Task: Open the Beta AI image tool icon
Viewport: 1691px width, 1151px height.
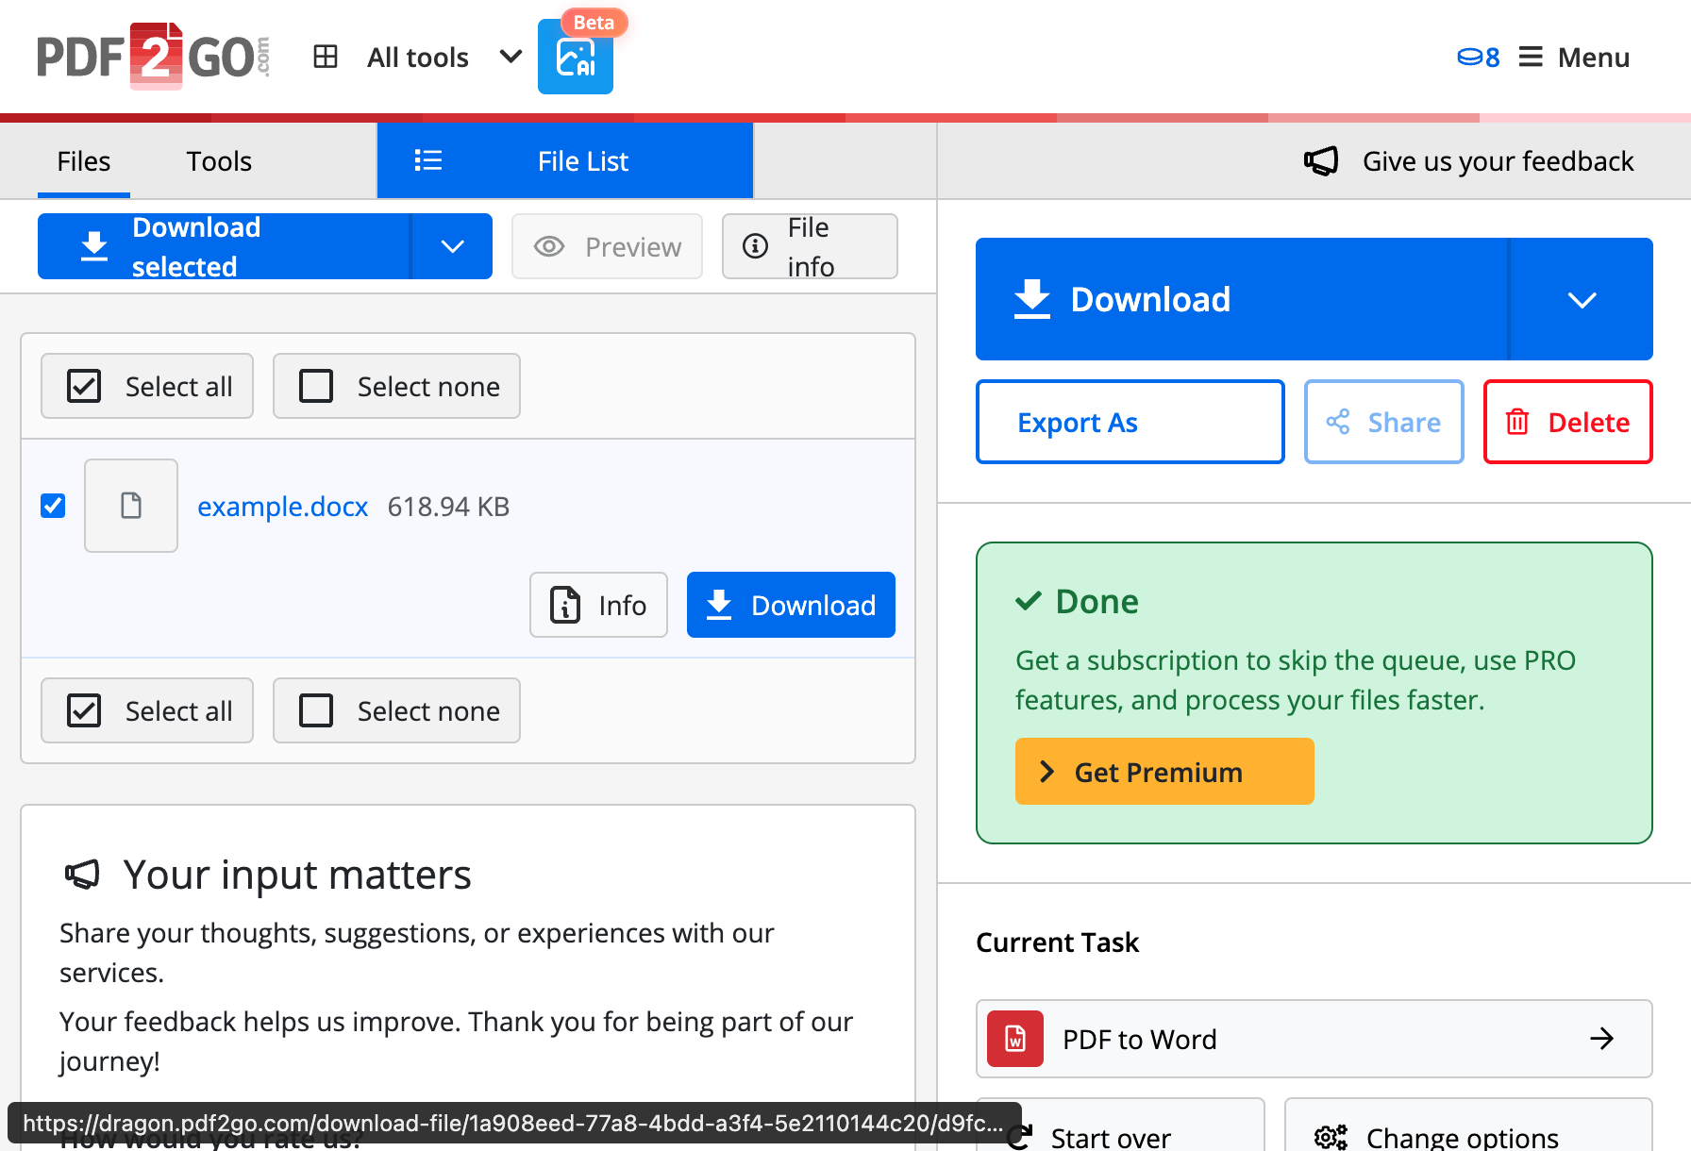Action: tap(575, 58)
